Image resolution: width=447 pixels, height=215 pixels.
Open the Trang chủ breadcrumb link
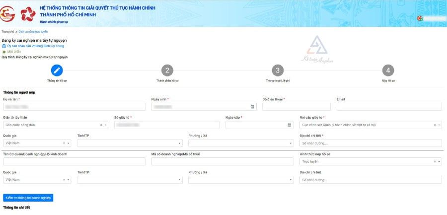(x=7, y=31)
